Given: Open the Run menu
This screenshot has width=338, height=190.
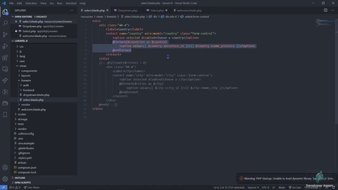Looking at the screenshot, I should coord(60,3).
